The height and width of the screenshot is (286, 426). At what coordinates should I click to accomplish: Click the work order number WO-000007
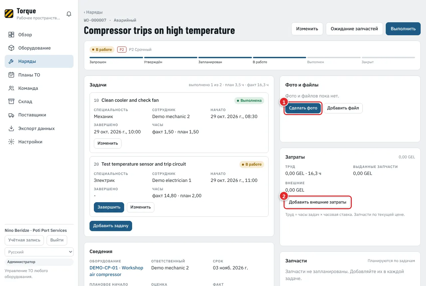coord(95,20)
